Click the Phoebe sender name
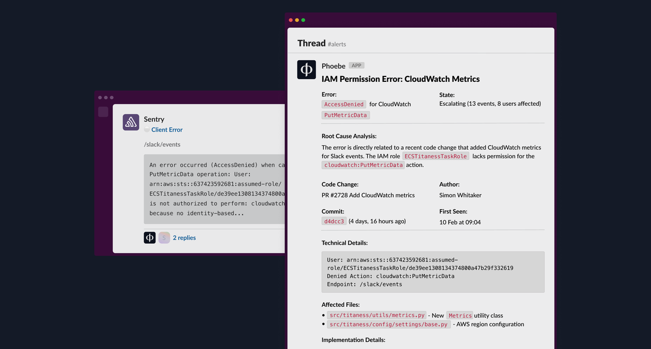The height and width of the screenshot is (349, 651). (x=333, y=66)
